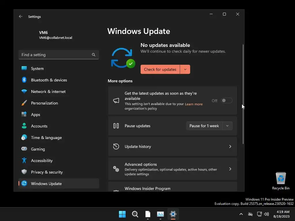Click the search magnifier in Find a setting
This screenshot has width=295, height=221.
point(94,55)
